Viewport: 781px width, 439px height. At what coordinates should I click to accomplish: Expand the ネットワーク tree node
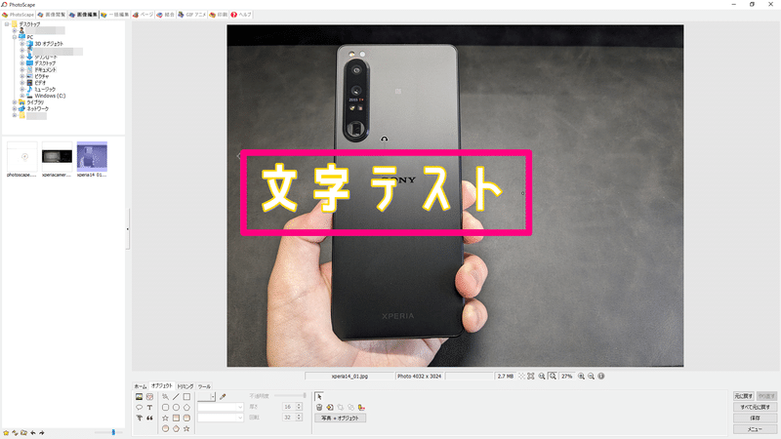point(15,108)
